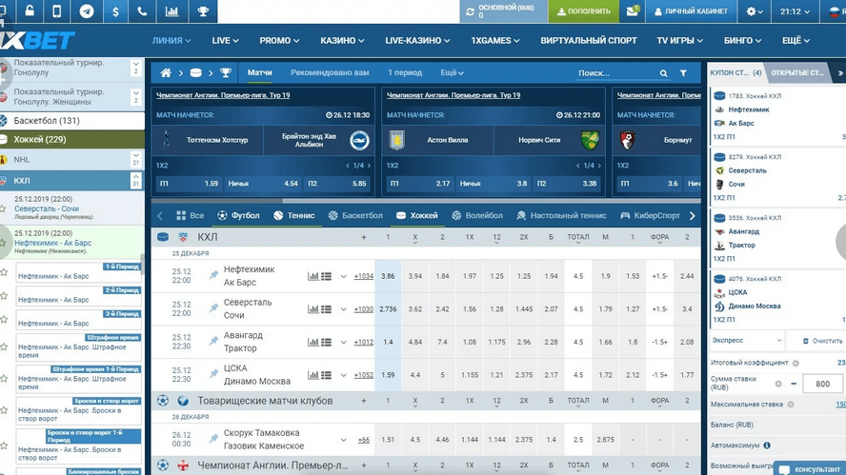Open the 21:12 time zone dropdown
The height and width of the screenshot is (475, 846).
click(x=795, y=11)
